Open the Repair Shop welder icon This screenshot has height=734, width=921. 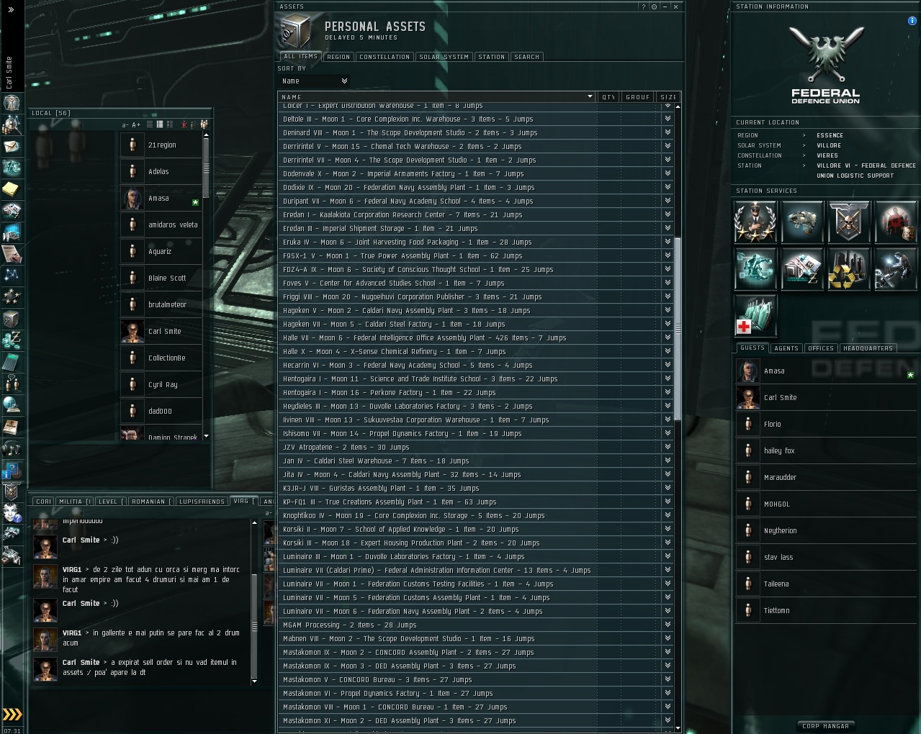tap(895, 268)
